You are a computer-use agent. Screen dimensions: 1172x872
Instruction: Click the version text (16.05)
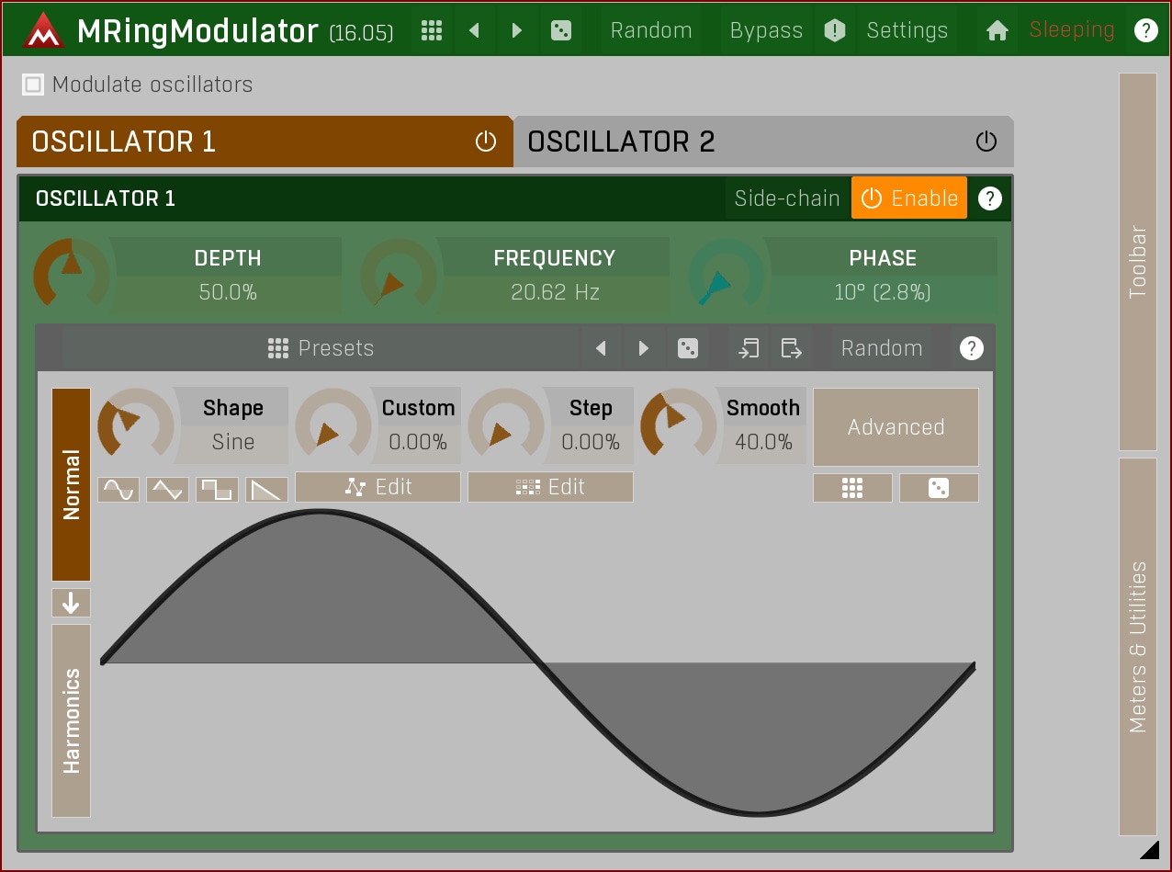(361, 34)
